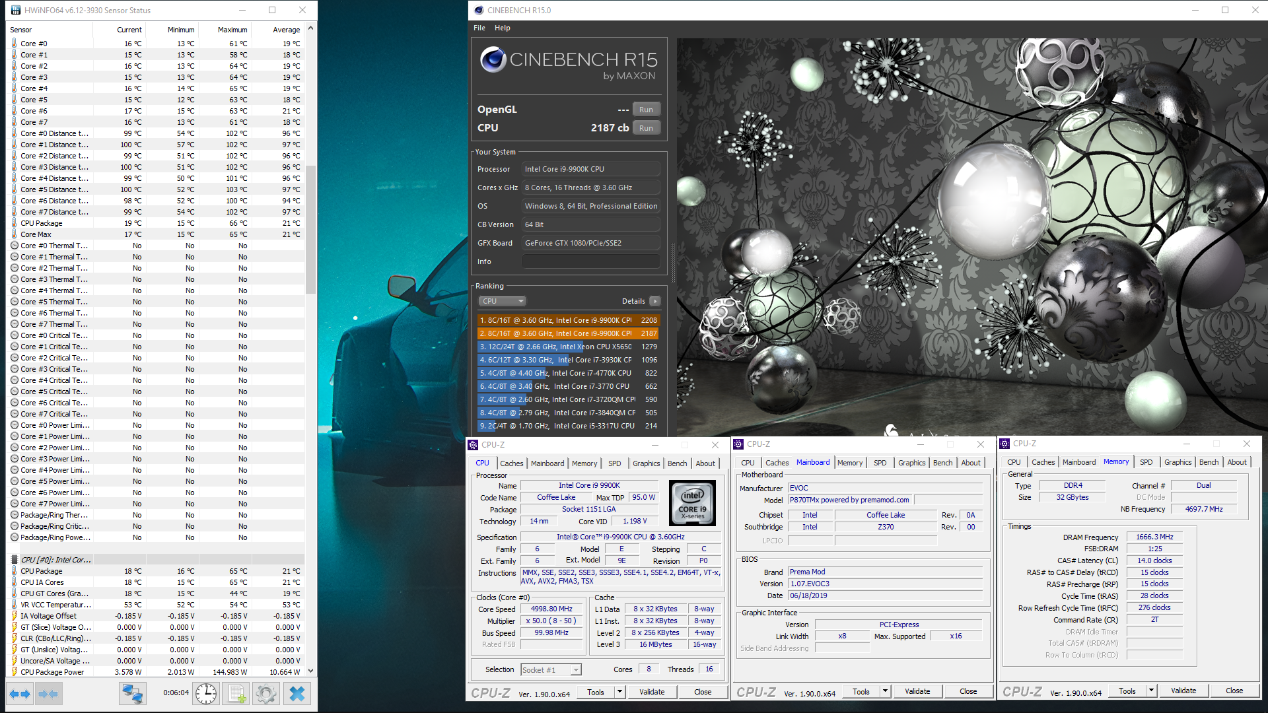This screenshot has height=713, width=1268.
Task: Click chip icon beside CPU [#0]: Intel Core header
Action: point(15,560)
